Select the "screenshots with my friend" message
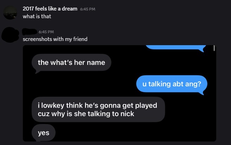This screenshot has height=145, width=231. (55, 39)
